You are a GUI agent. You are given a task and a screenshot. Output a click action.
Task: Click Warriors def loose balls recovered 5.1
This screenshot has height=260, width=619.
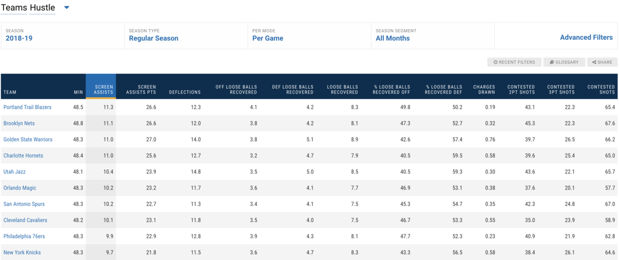click(309, 140)
